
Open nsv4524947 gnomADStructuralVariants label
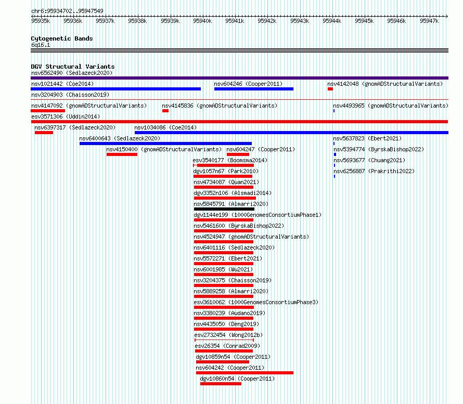tap(251, 237)
